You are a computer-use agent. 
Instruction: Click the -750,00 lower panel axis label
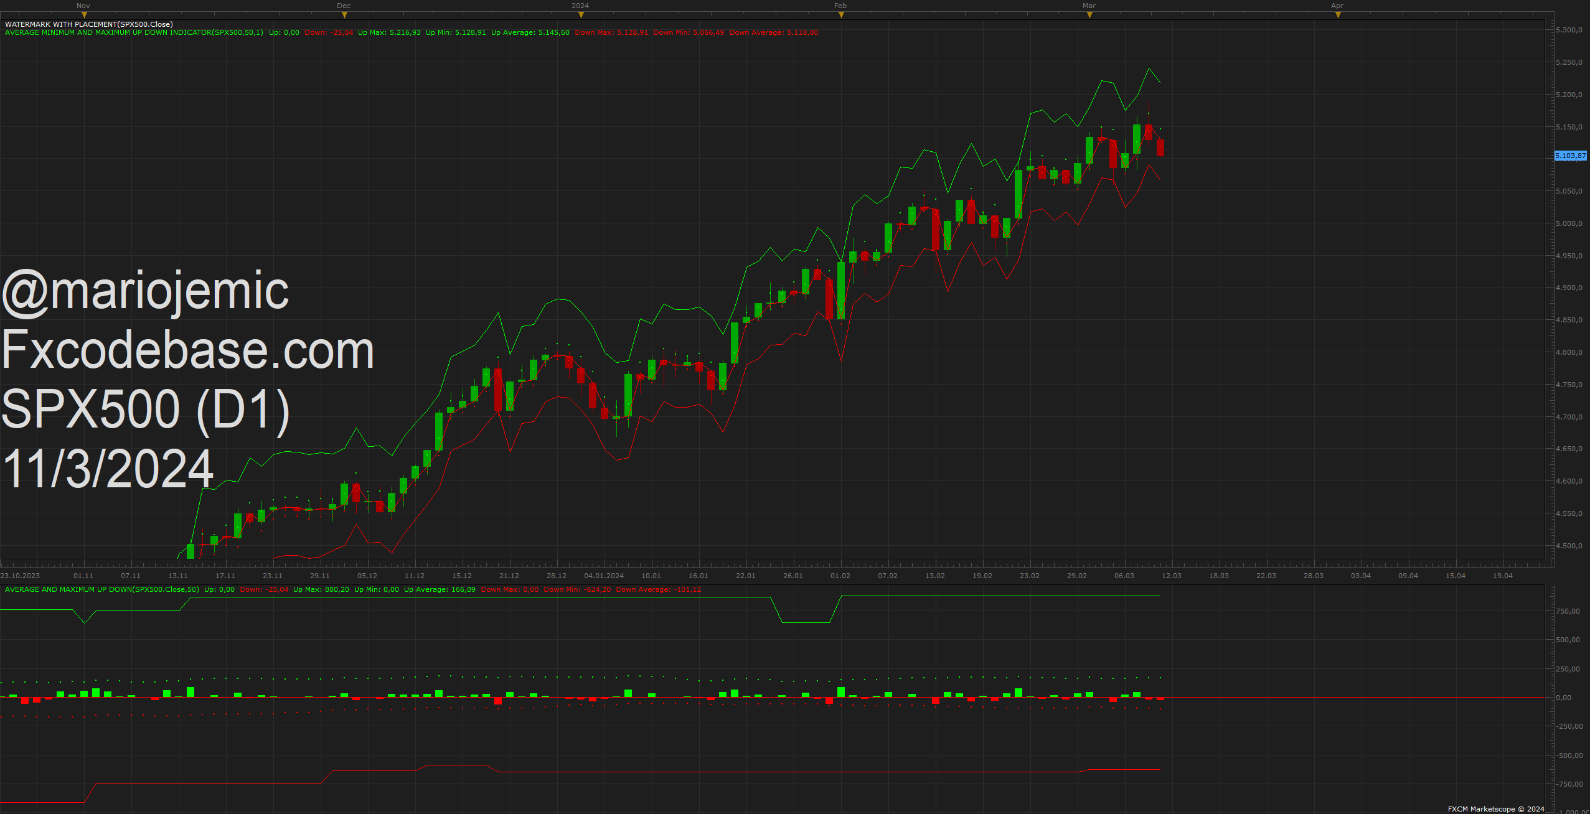click(x=1569, y=784)
